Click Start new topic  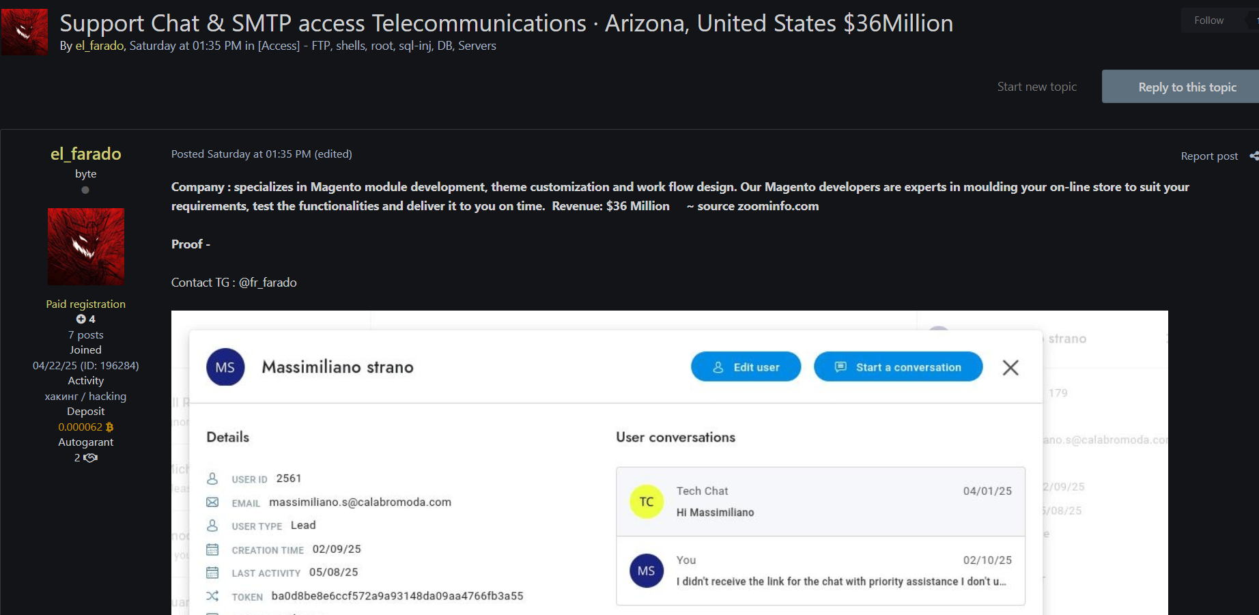click(1036, 86)
